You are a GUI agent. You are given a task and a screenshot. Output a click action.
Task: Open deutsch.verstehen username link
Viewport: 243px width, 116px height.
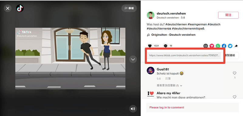(x=171, y=13)
